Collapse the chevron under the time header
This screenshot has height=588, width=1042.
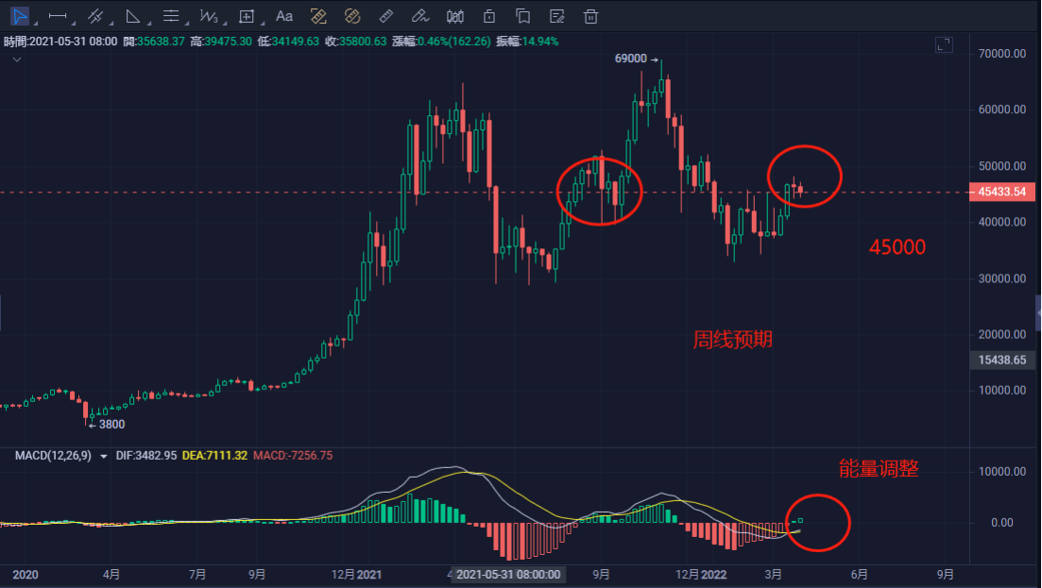pos(17,59)
